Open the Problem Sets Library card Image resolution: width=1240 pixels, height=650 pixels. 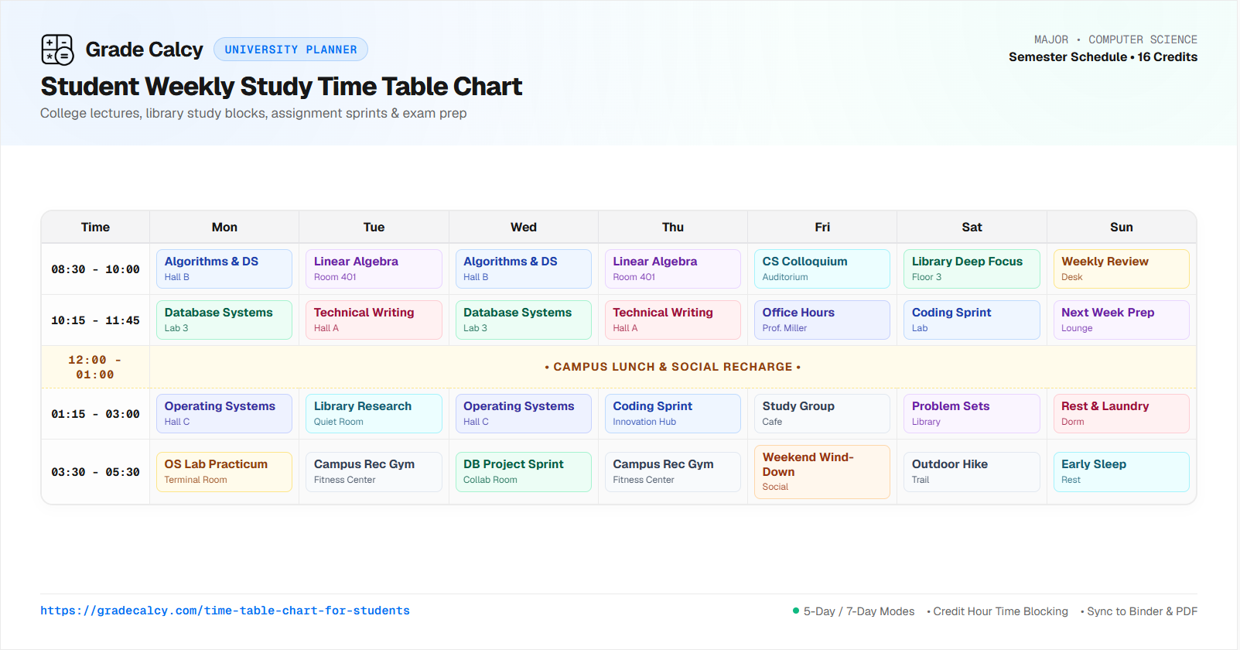pyautogui.click(x=972, y=413)
